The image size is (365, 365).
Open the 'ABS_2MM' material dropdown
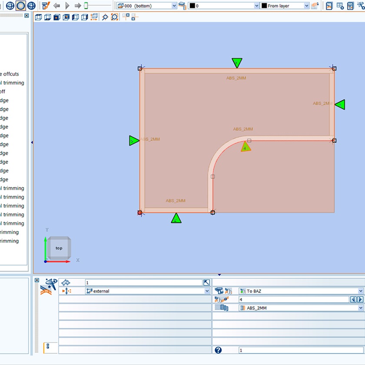click(301, 308)
